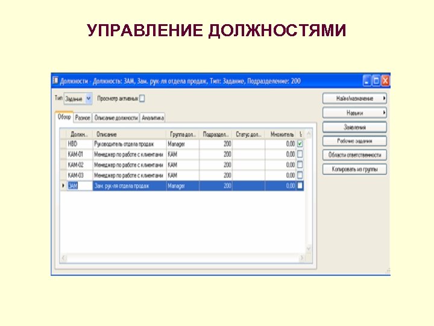Select the KAM-02 position cell
The image size is (434, 326).
click(x=80, y=165)
